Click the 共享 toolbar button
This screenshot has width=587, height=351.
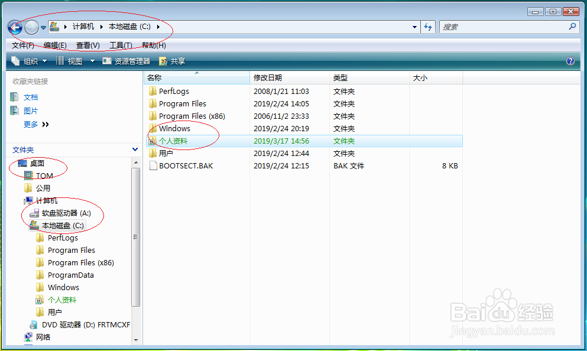click(172, 61)
